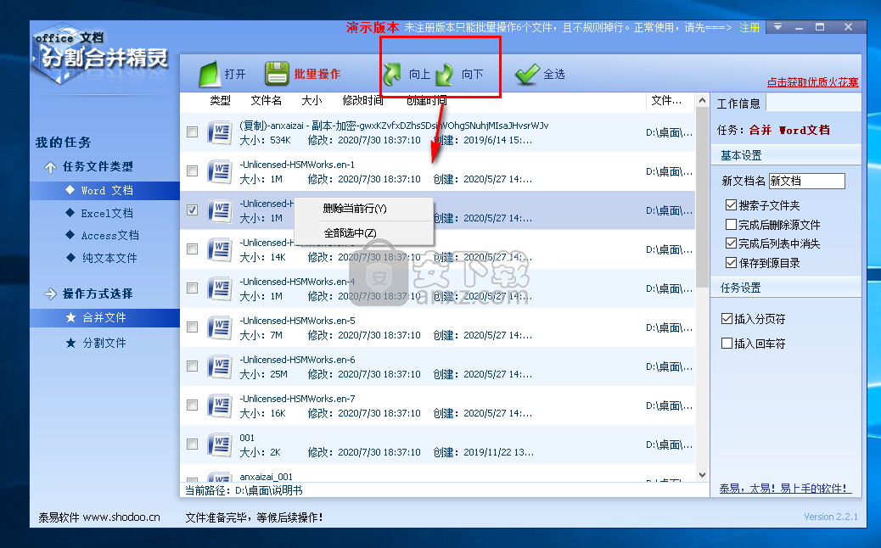Click Word icon of Unlicensed-HSMWorks.en-1 row
This screenshot has width=881, height=548.
[x=220, y=171]
